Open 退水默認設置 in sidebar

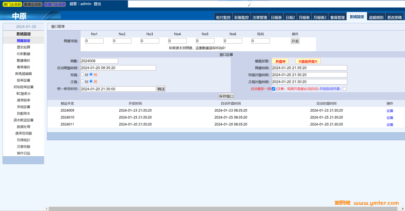coord(23,120)
